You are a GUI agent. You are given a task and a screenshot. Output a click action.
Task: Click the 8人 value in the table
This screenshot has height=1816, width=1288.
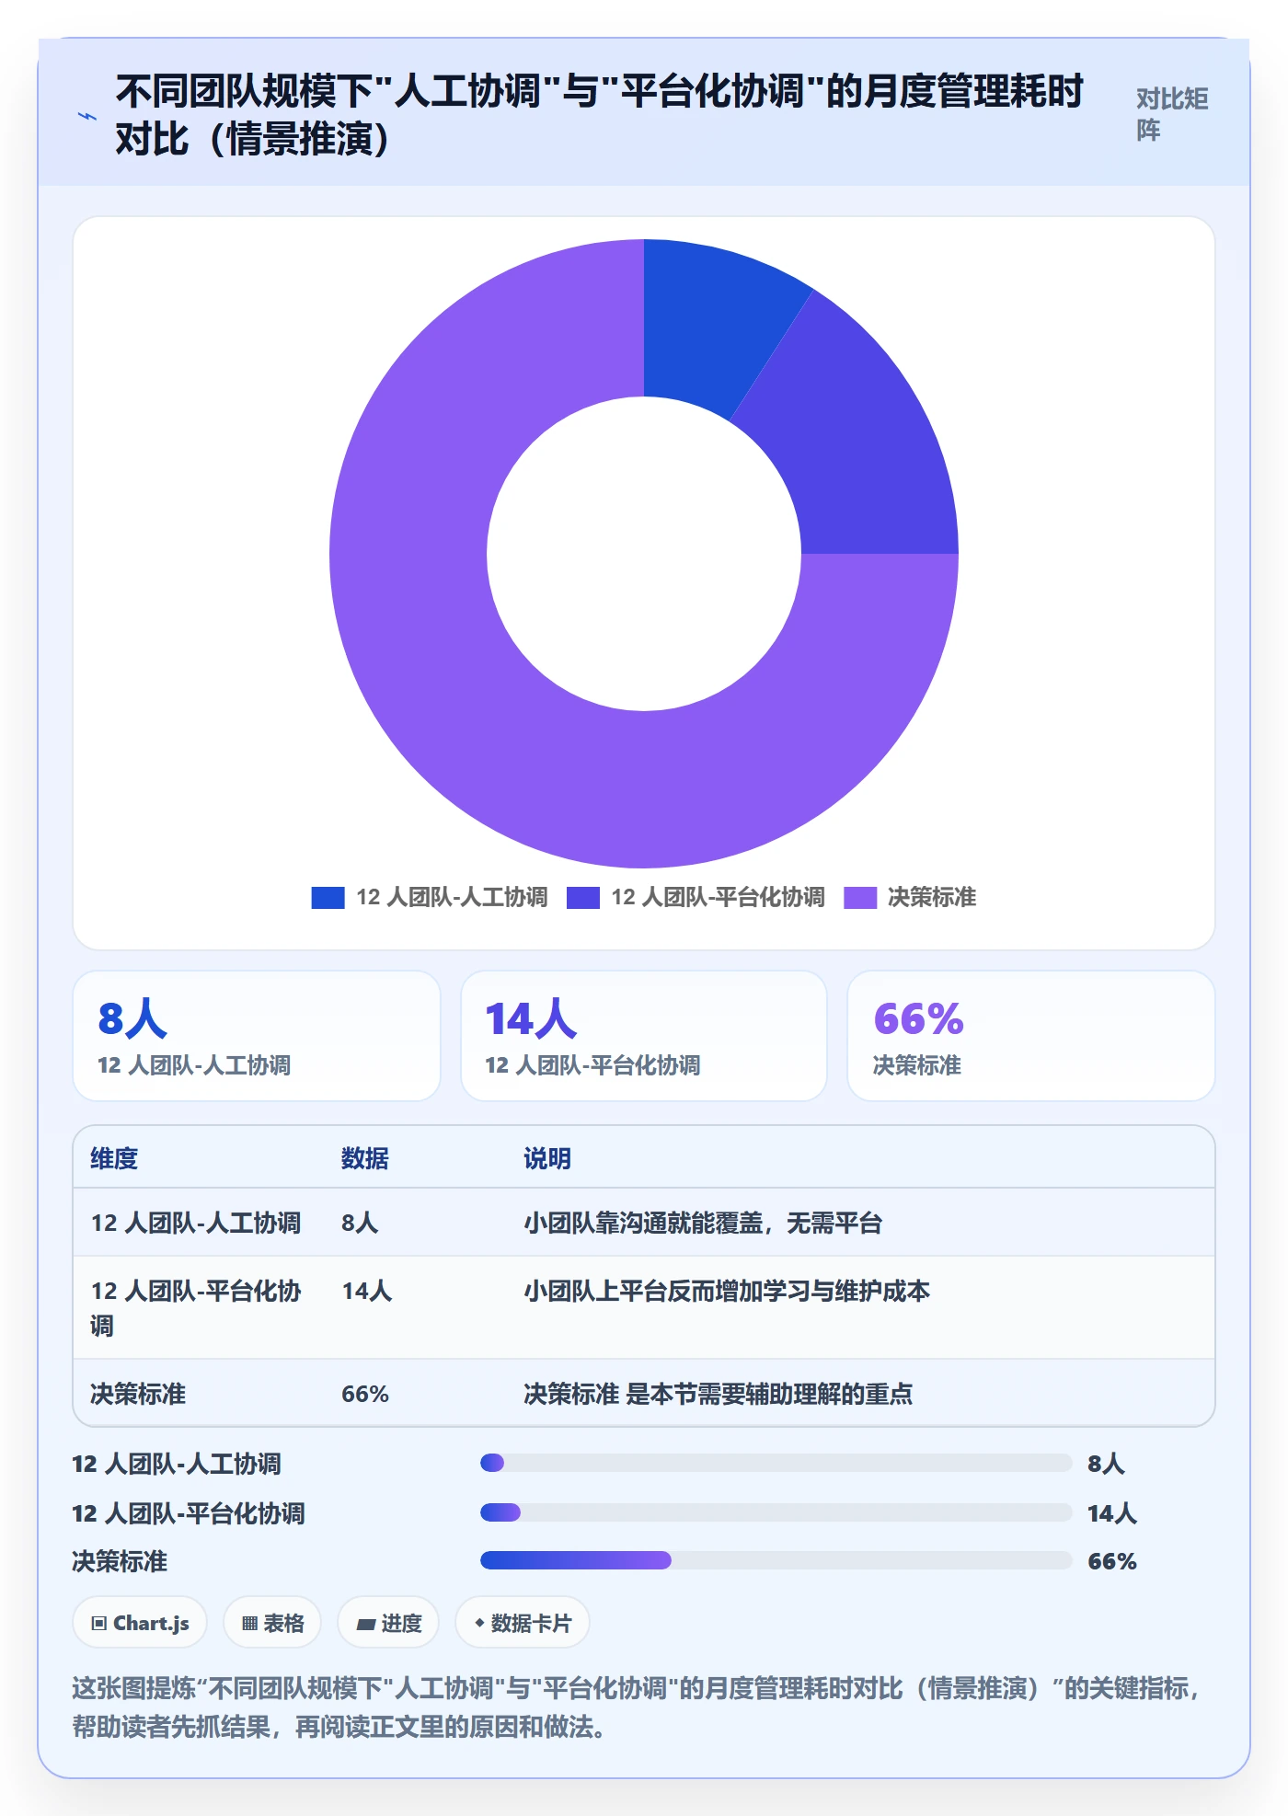click(360, 1223)
